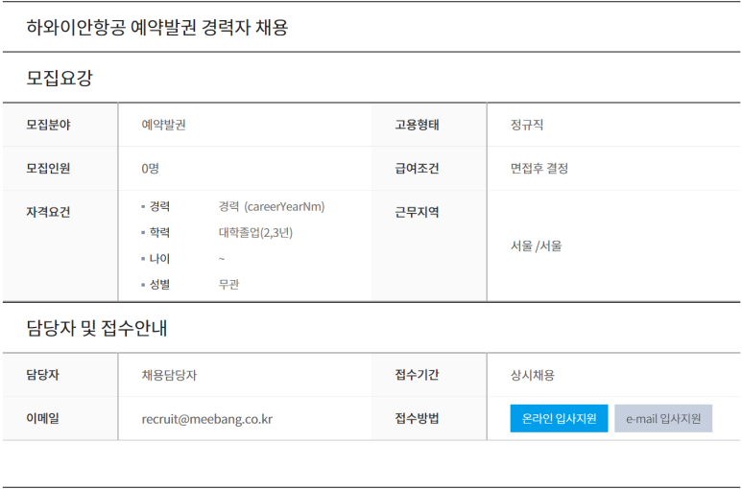Click the title 하와이안항공 예약발권 경력자 채용

(157, 28)
